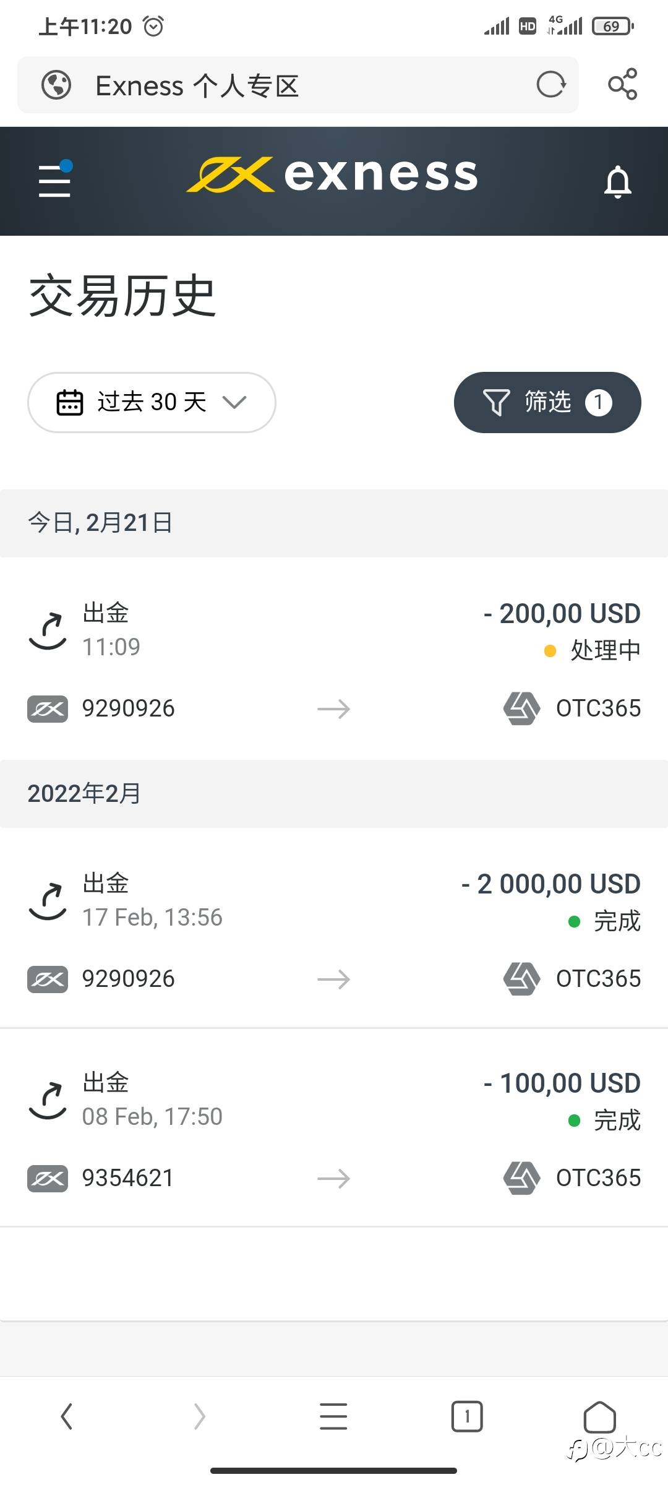Select the 100,00 USD withdrawal on 08 Feb
The image size is (668, 1485).
[x=334, y=1127]
